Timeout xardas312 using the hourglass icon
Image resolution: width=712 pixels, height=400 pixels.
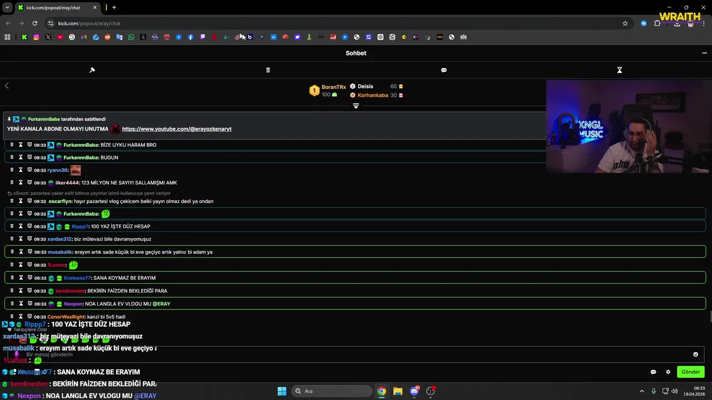click(21, 239)
